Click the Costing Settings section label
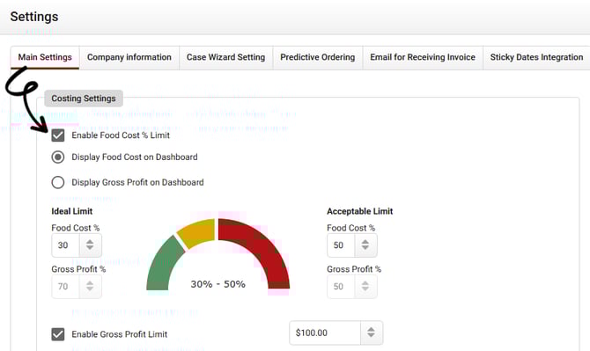 coord(84,99)
